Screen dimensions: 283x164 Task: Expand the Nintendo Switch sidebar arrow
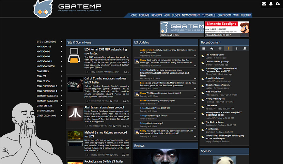coord(61,66)
